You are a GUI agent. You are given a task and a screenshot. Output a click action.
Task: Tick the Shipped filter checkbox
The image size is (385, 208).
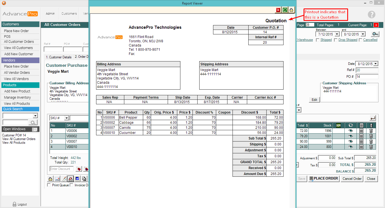coord(318,40)
